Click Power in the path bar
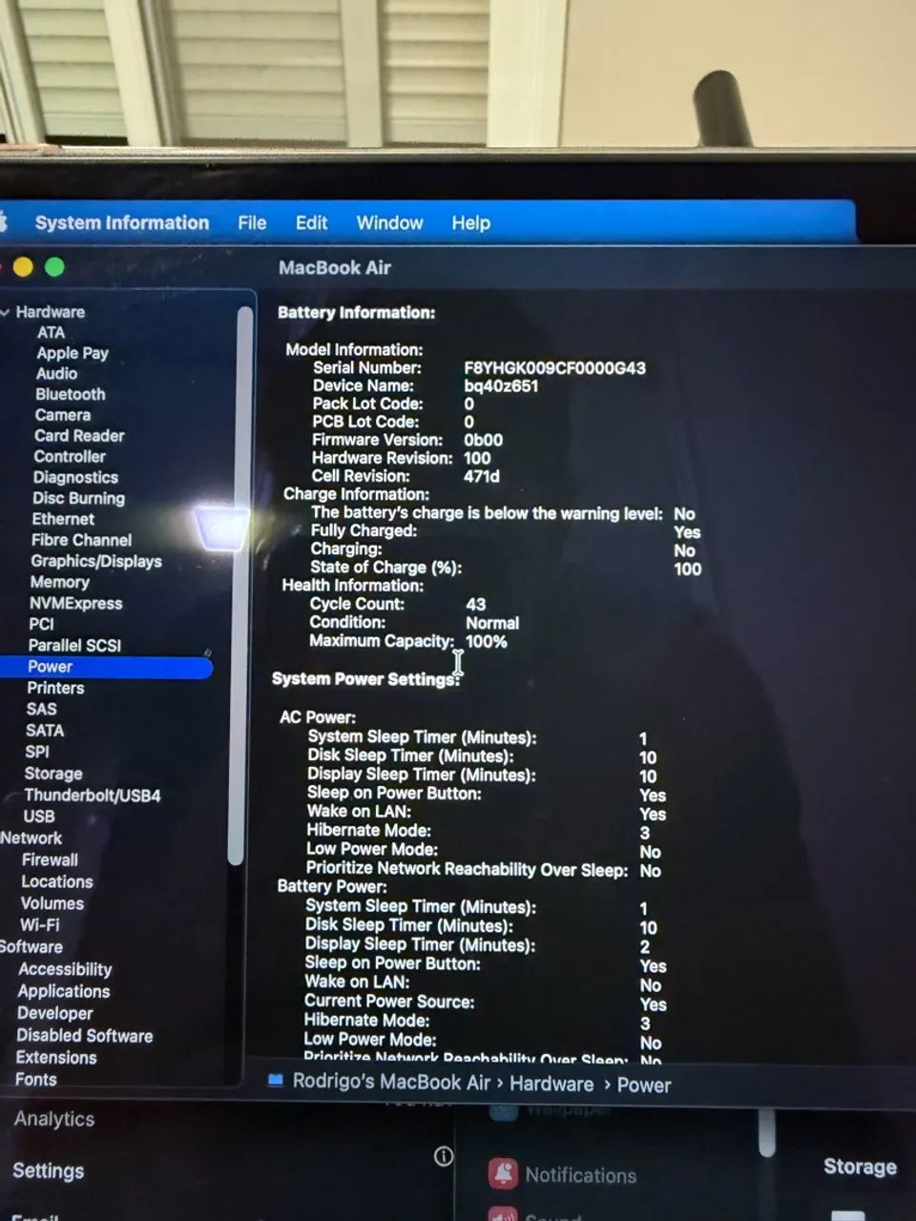This screenshot has height=1221, width=916. 644,1086
